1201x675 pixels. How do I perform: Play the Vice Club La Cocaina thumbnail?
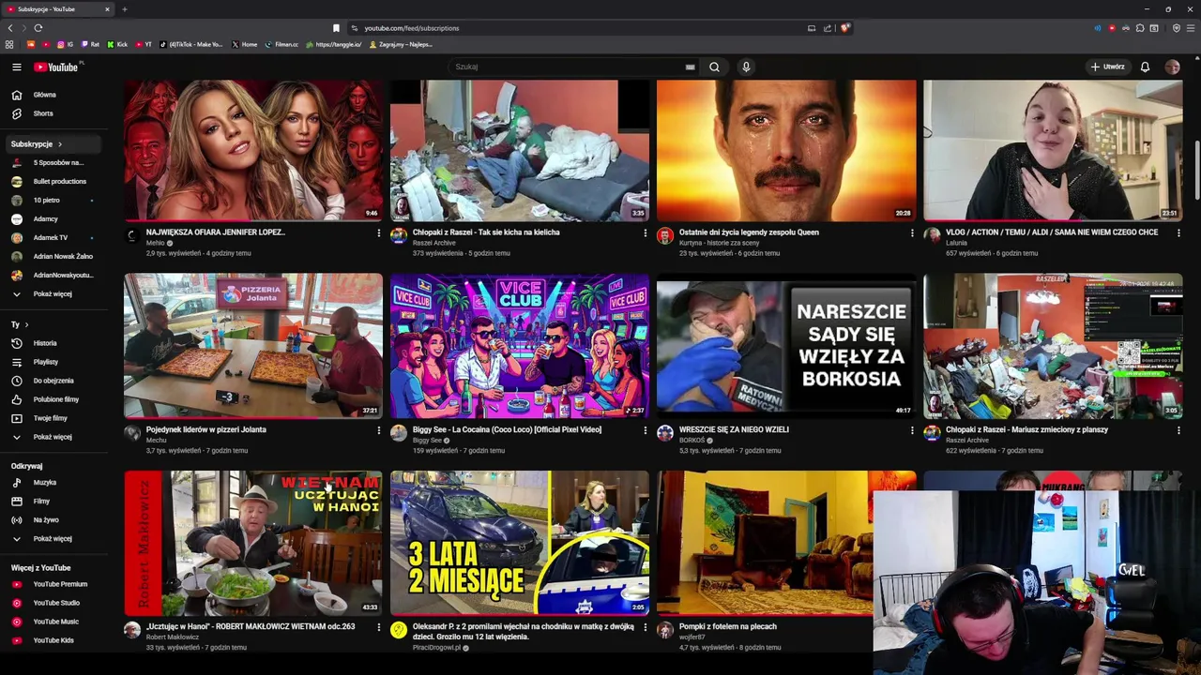coord(520,345)
